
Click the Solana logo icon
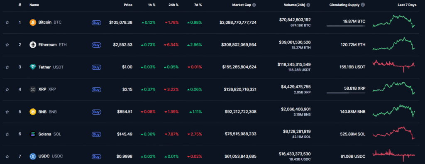point(33,134)
